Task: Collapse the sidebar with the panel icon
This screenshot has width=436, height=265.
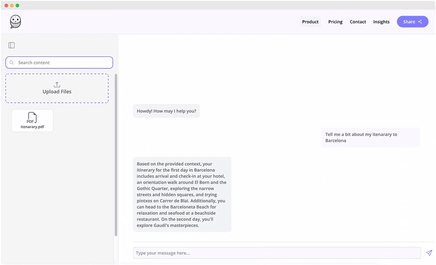Action: 12,45
